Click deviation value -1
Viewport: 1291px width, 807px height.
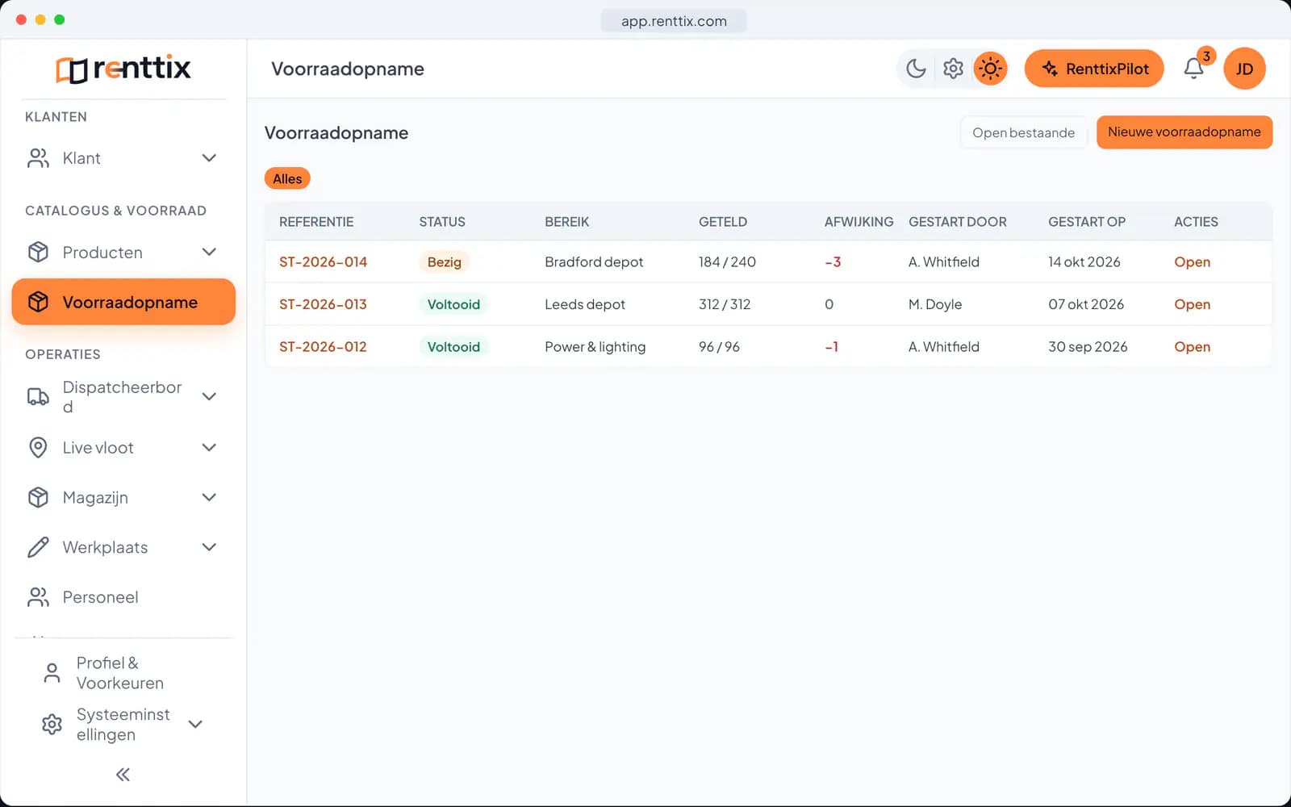pos(831,347)
